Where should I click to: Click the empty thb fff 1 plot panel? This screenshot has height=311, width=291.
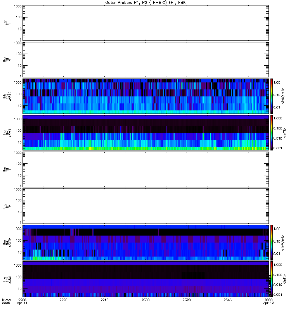click(145, 23)
